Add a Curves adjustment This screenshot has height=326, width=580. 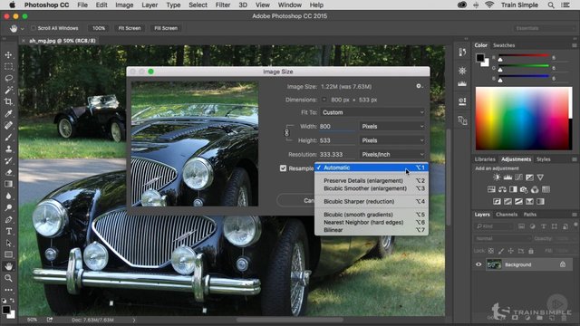point(518,177)
